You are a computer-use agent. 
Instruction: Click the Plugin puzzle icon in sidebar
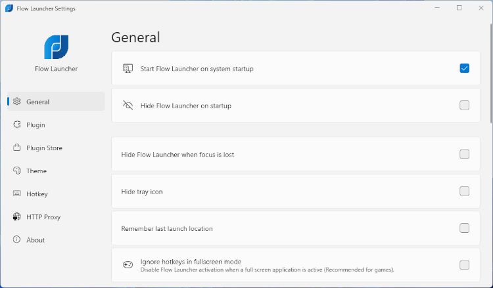click(17, 125)
